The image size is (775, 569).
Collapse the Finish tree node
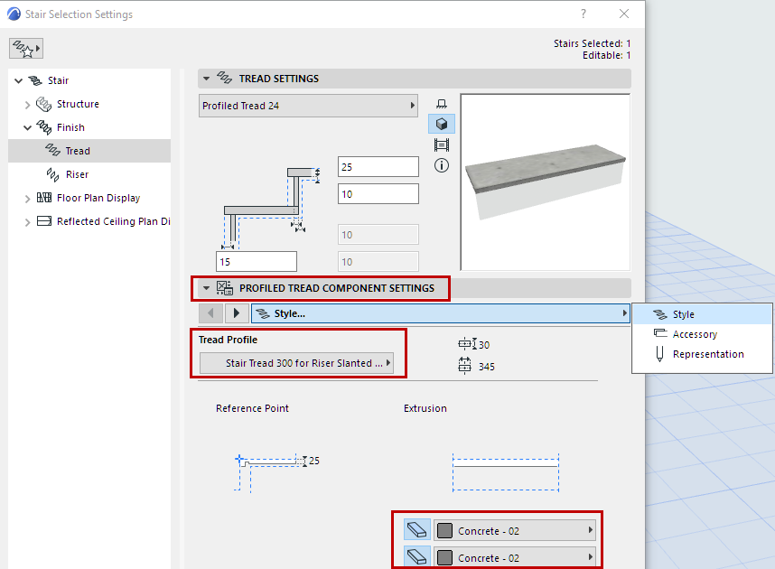28,127
